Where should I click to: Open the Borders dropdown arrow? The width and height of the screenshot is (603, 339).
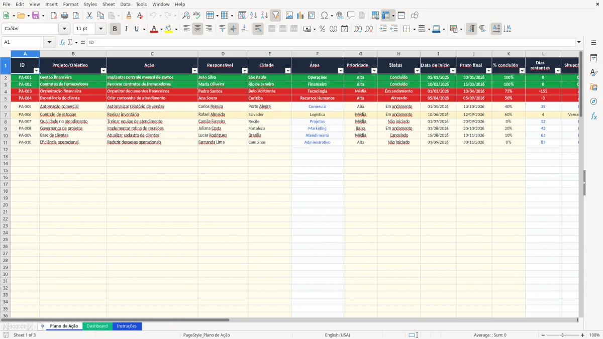click(416, 29)
